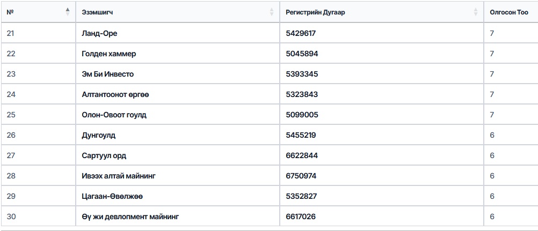538x231 pixels.
Task: Select Алтантоонот өргөө entry
Action: click(x=115, y=94)
